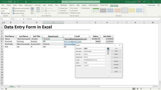Viewport: 161px width, 90px height.
Task: Click the Delete button in Report dialog
Action: coord(116,54)
